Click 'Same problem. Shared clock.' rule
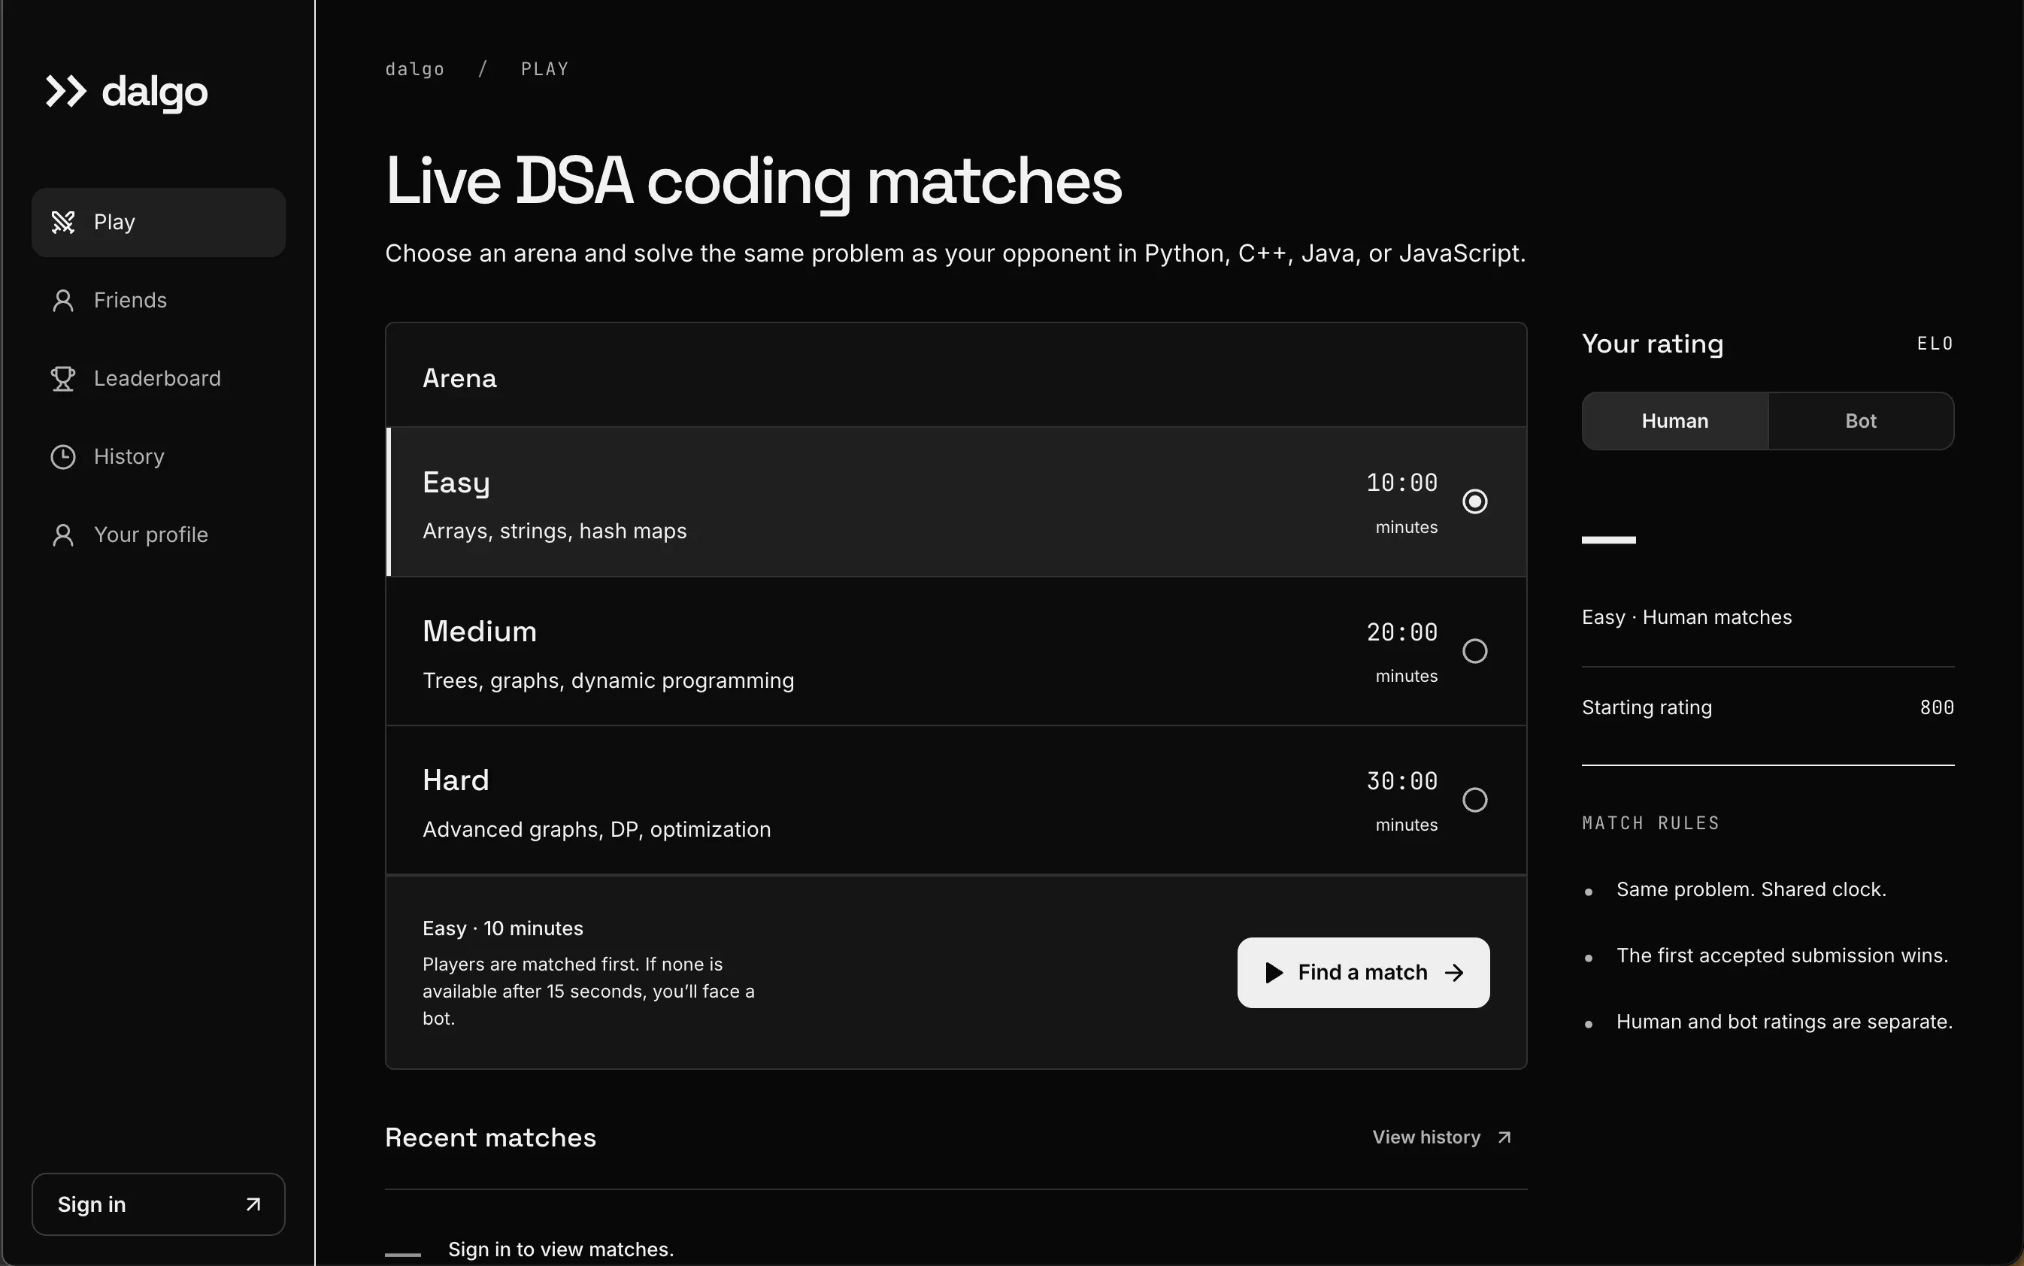Image resolution: width=2024 pixels, height=1266 pixels. pos(1751,889)
